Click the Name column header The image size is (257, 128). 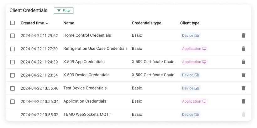click(69, 23)
